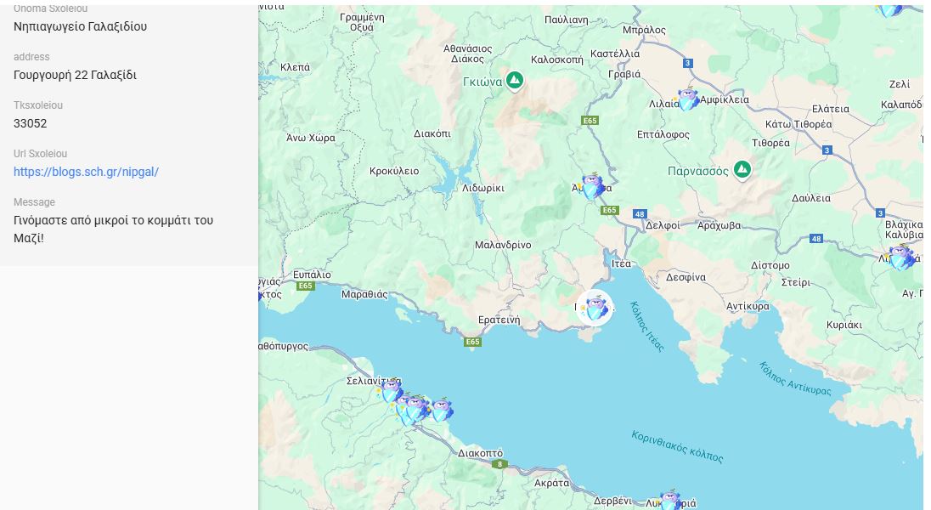Click the partial owl marker at top-right corner

coord(889,9)
